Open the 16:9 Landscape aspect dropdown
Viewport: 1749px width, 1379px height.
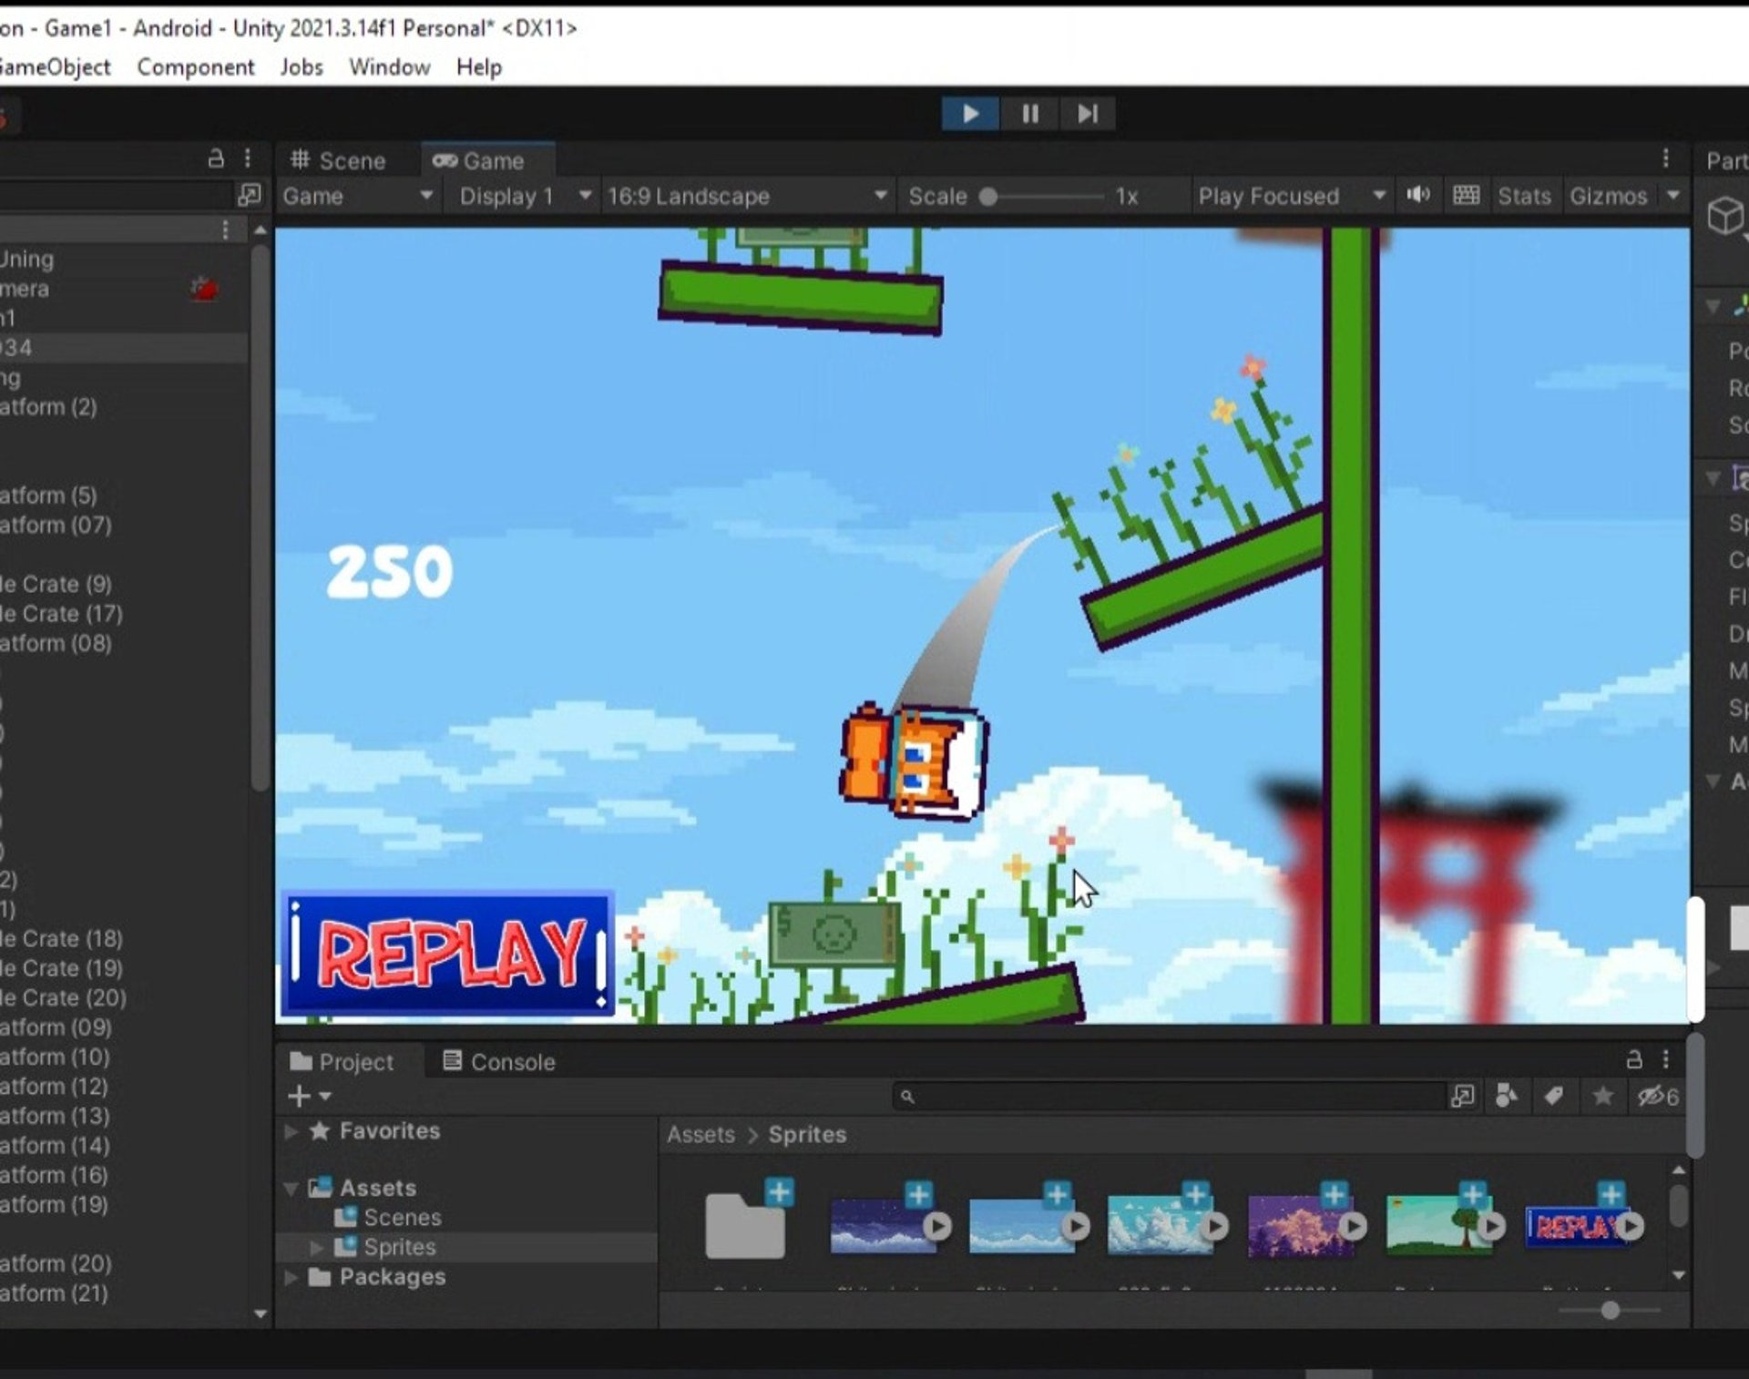746,196
